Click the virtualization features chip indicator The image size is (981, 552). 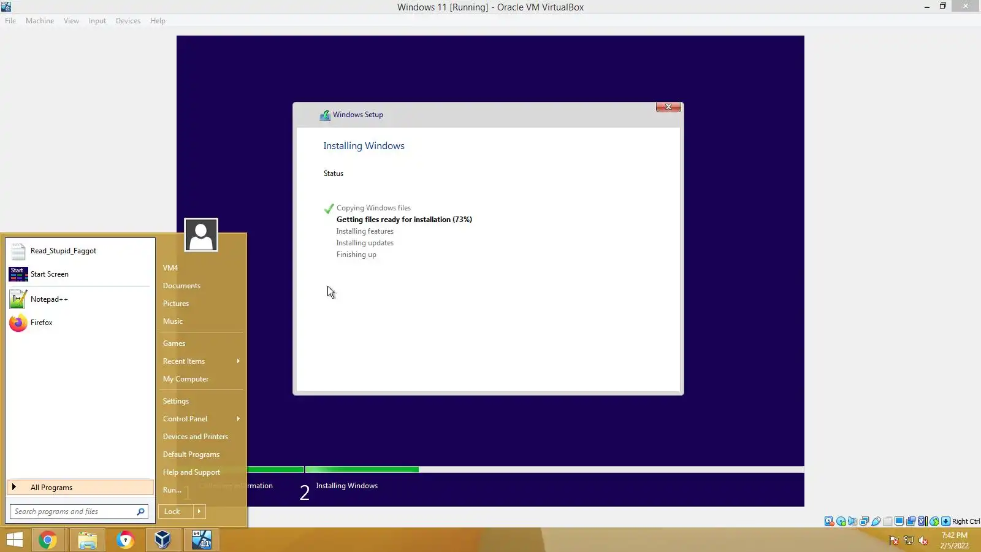(922, 521)
